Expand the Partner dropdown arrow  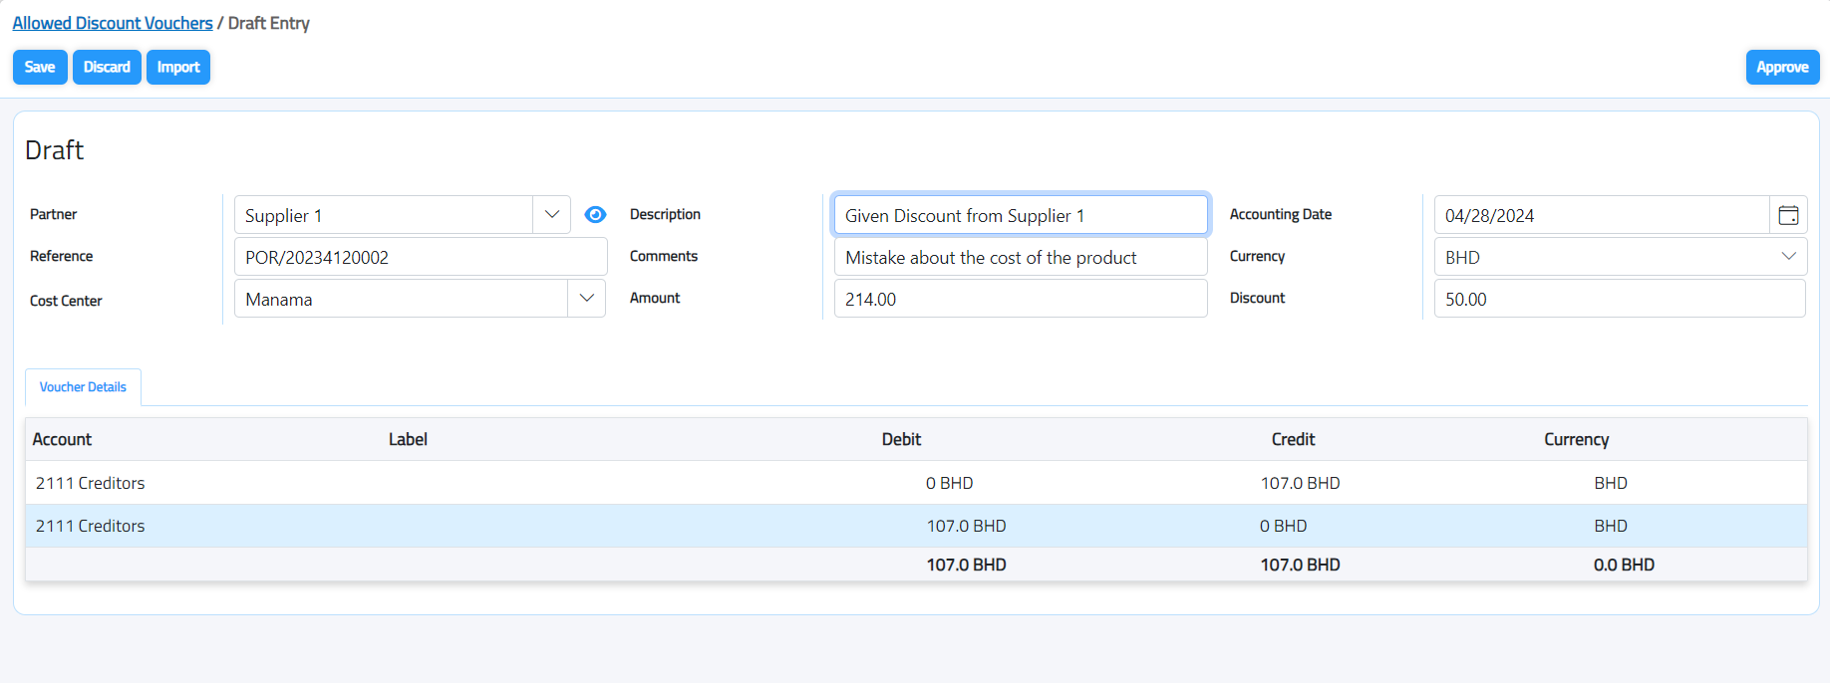[x=551, y=215]
